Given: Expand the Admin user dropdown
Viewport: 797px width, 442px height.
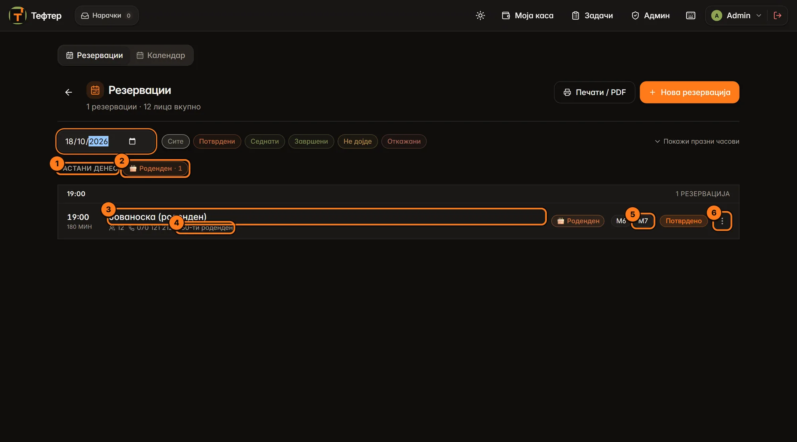Looking at the screenshot, I should coord(736,16).
